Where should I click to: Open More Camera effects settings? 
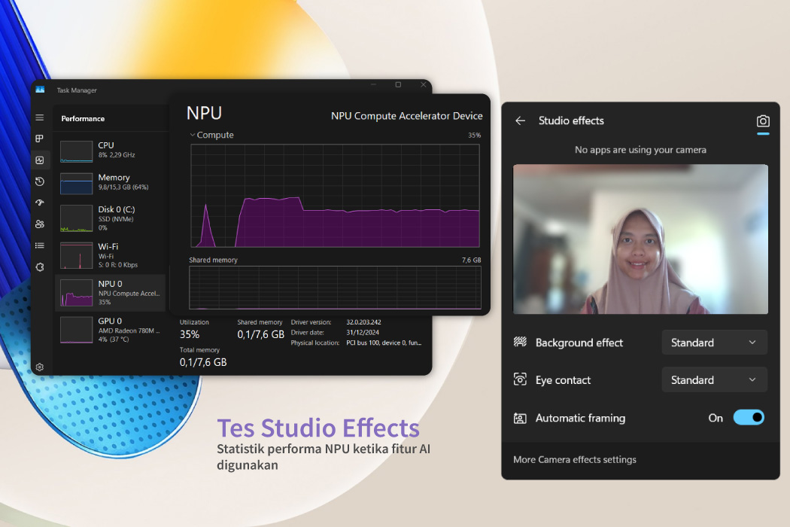tap(575, 459)
